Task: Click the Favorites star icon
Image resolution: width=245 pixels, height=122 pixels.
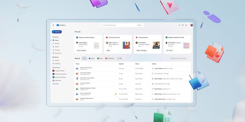Action: pyautogui.click(x=54, y=50)
